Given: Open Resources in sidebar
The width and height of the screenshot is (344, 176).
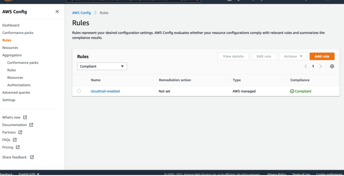Looking at the screenshot, I should (x=10, y=48).
